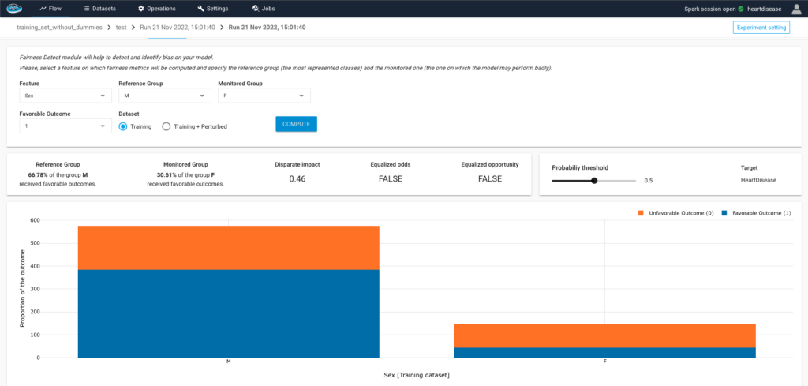Click the Experiment setting button
The height and width of the screenshot is (386, 808).
(x=761, y=28)
